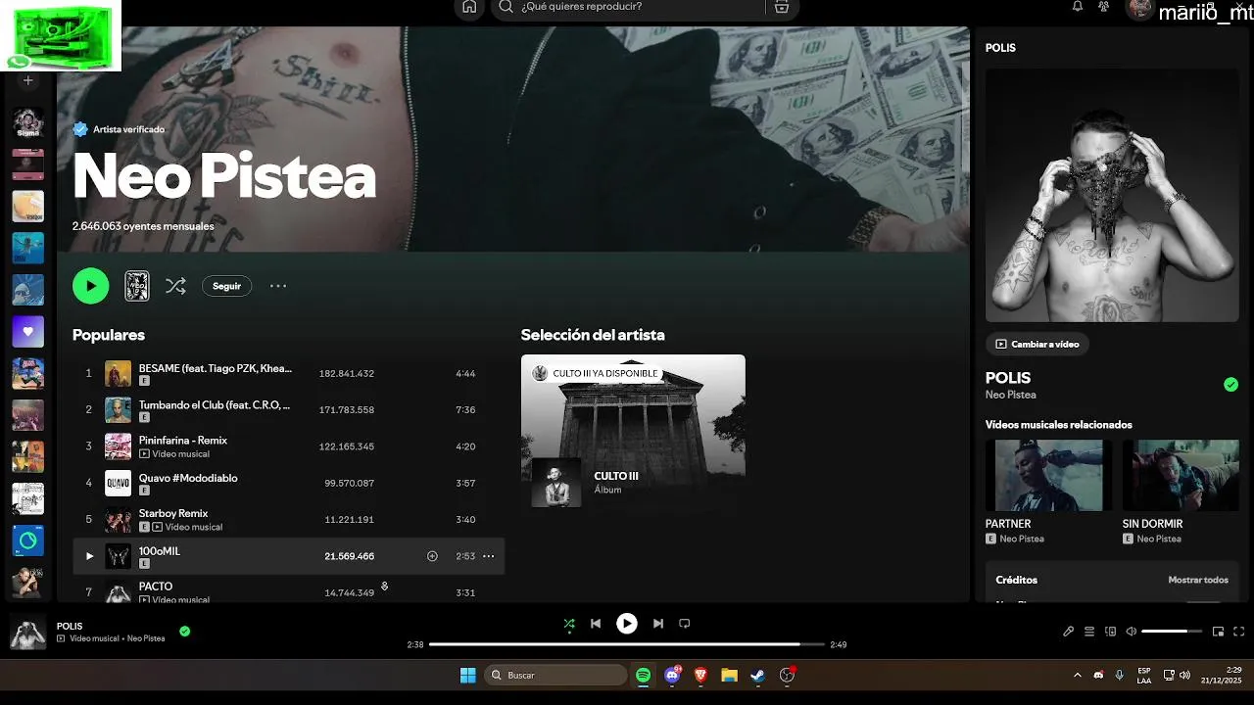
Task: Mute with Spotify volume speaker icon
Action: point(1132,632)
